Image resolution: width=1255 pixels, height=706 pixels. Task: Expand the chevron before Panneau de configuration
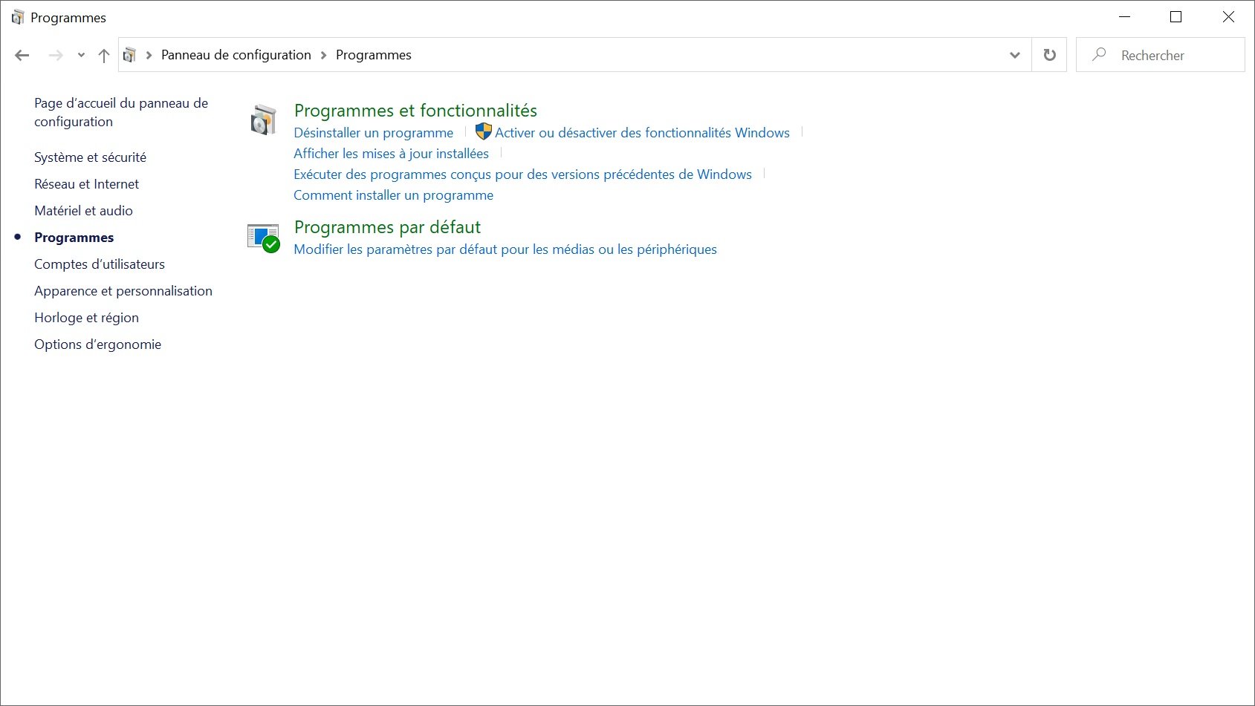[149, 55]
